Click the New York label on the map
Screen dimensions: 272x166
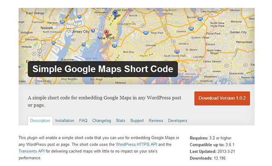click(x=106, y=38)
